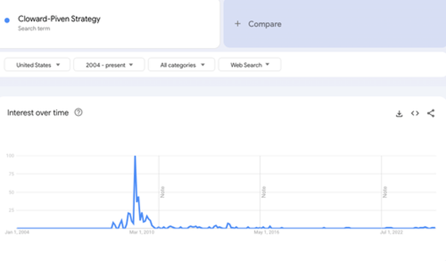Click the plus icon beside Compare
The image size is (446, 261).
(238, 24)
